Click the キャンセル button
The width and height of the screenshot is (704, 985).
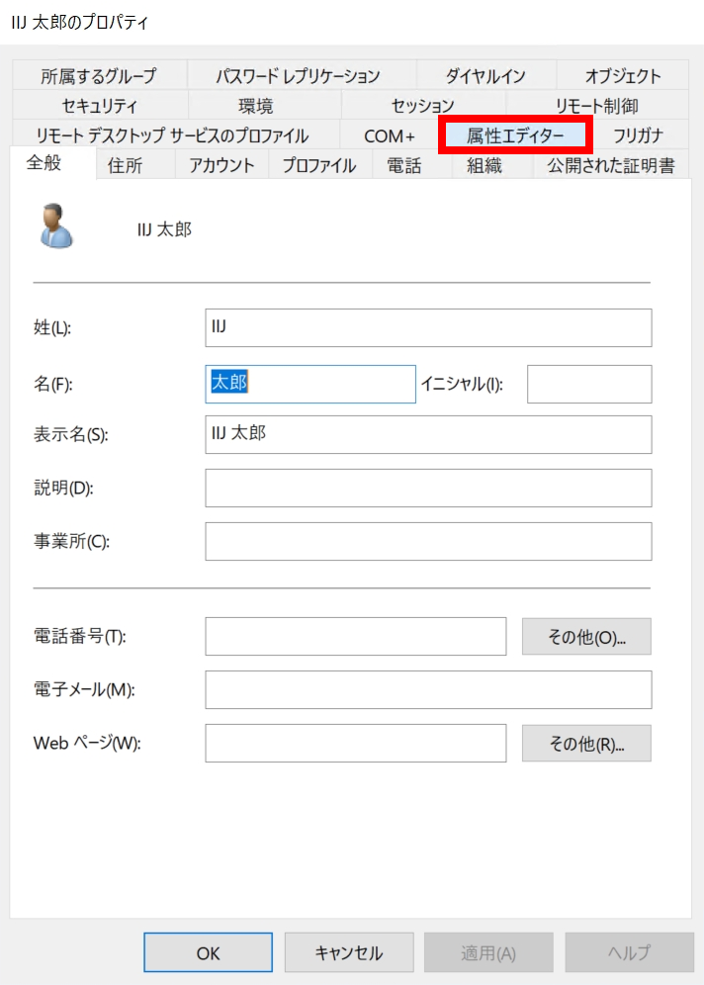(x=349, y=952)
